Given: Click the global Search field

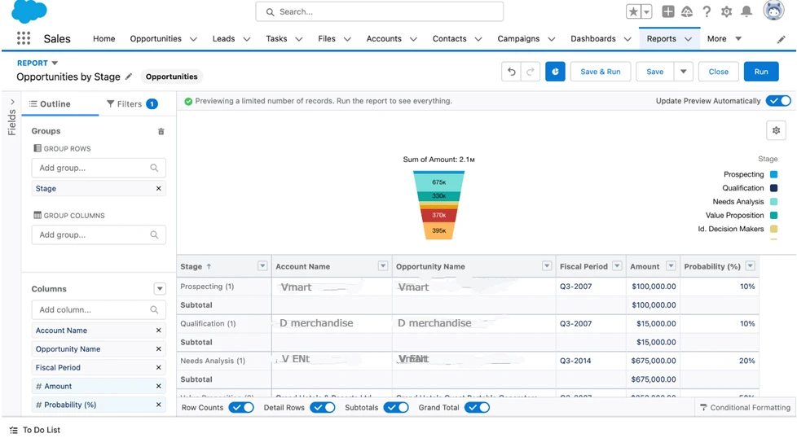Looking at the screenshot, I should pos(380,11).
